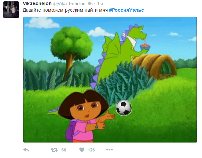Click Dora's face in the picture
Screen dimensions: 202x158
pyautogui.click(x=86, y=110)
